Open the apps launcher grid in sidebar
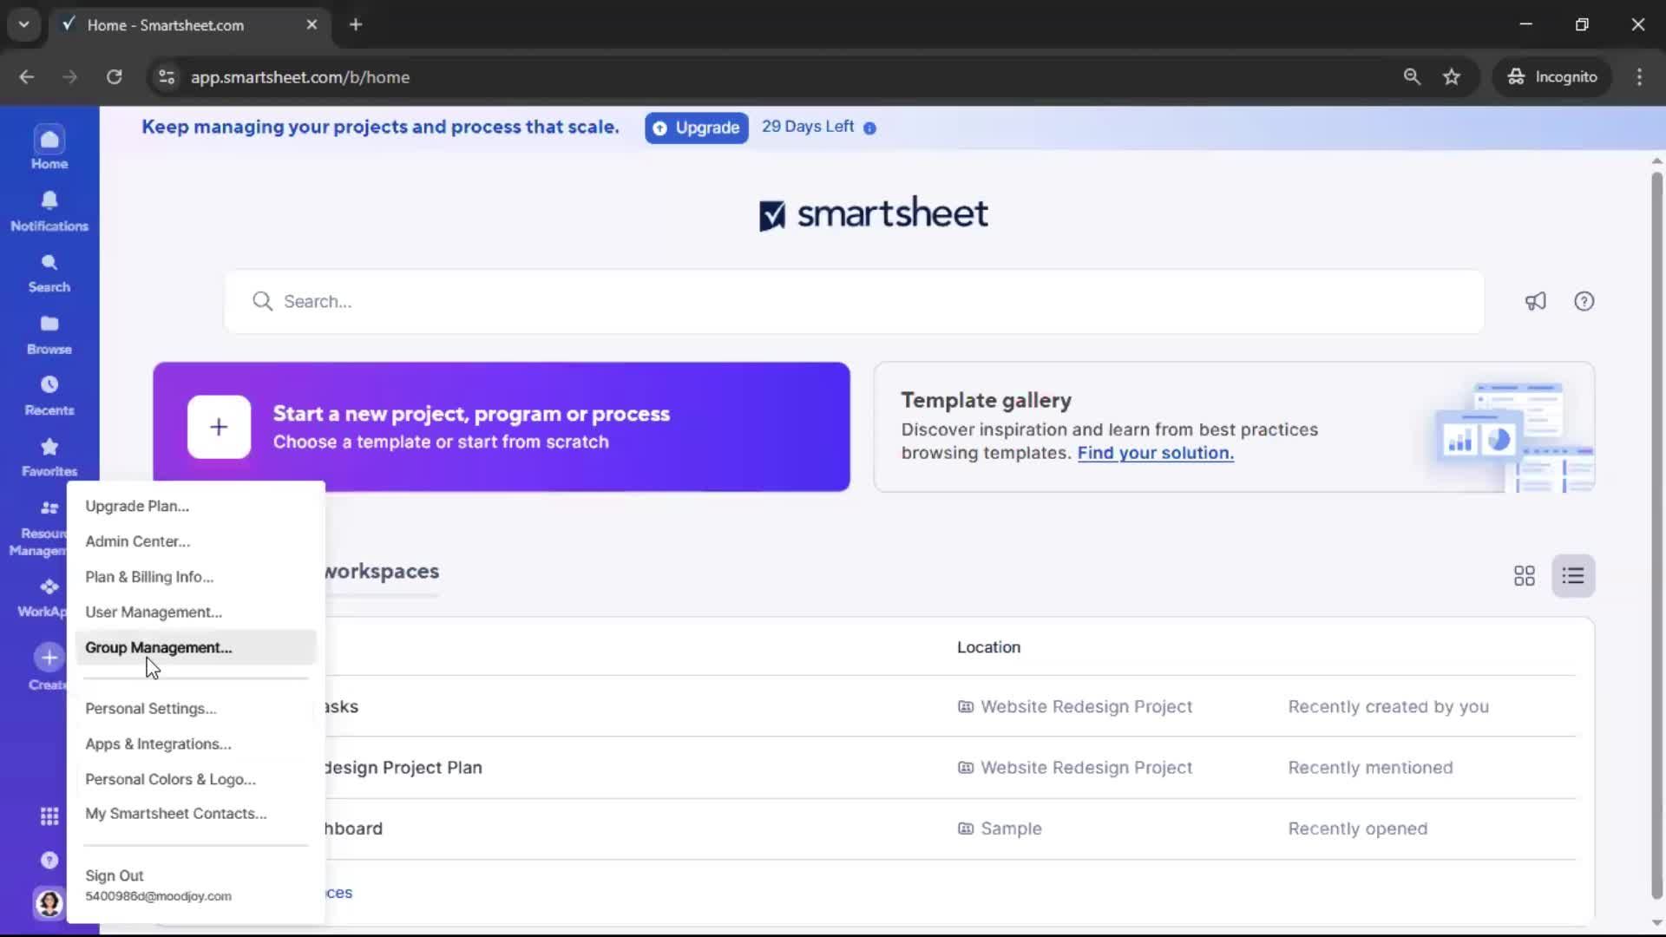This screenshot has width=1666, height=937. point(49,816)
